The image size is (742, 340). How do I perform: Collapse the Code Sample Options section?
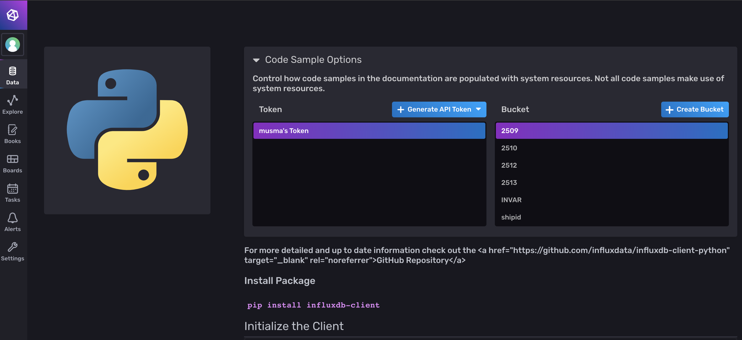256,60
